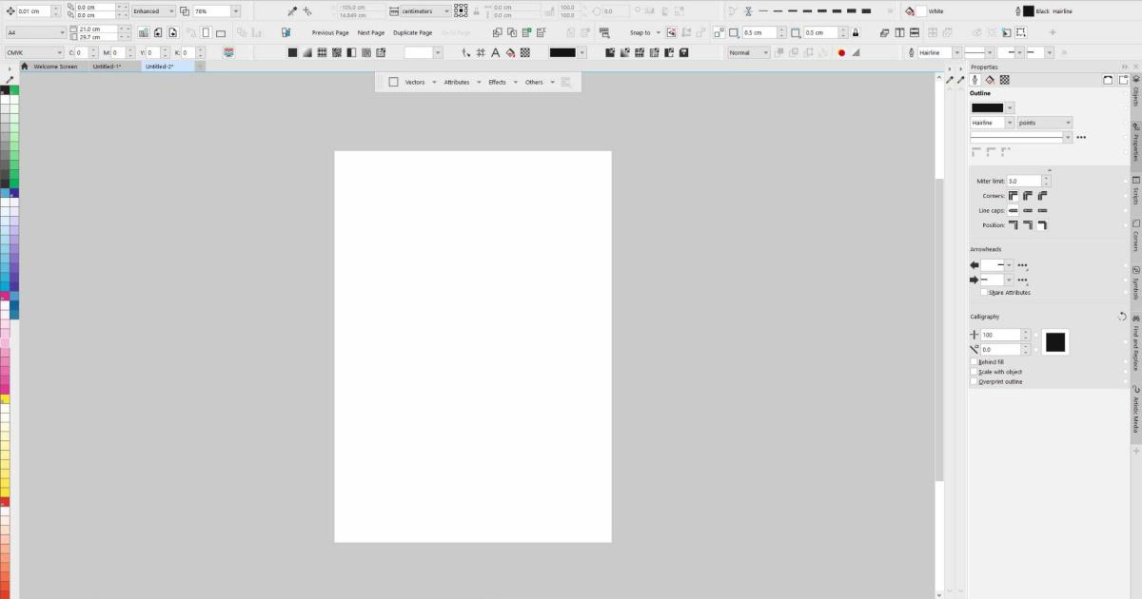Select the third (extended square) line cap icon
Viewport: 1142px width, 599px height.
(x=1043, y=210)
